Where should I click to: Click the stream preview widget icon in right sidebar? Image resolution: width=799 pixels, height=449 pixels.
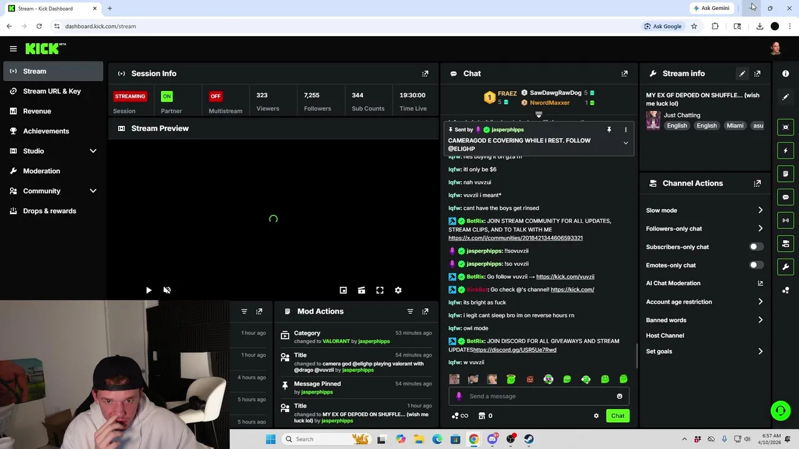786,127
